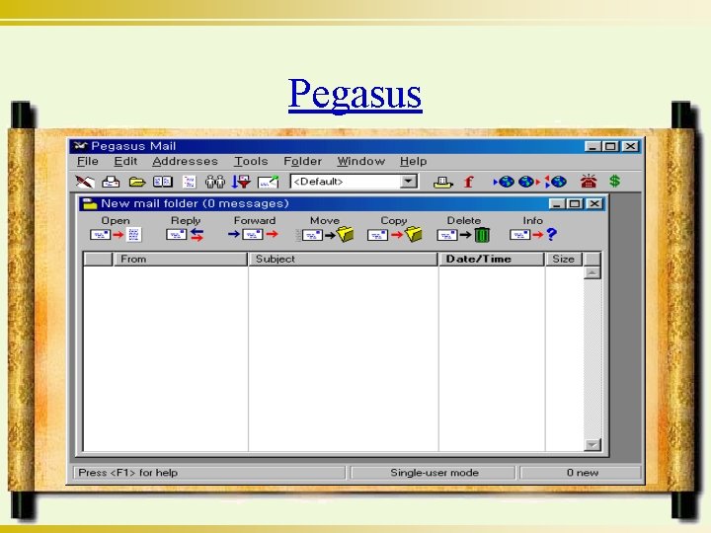Screen dimensions: 711x533
Task: Open the File menu
Action: pos(88,161)
